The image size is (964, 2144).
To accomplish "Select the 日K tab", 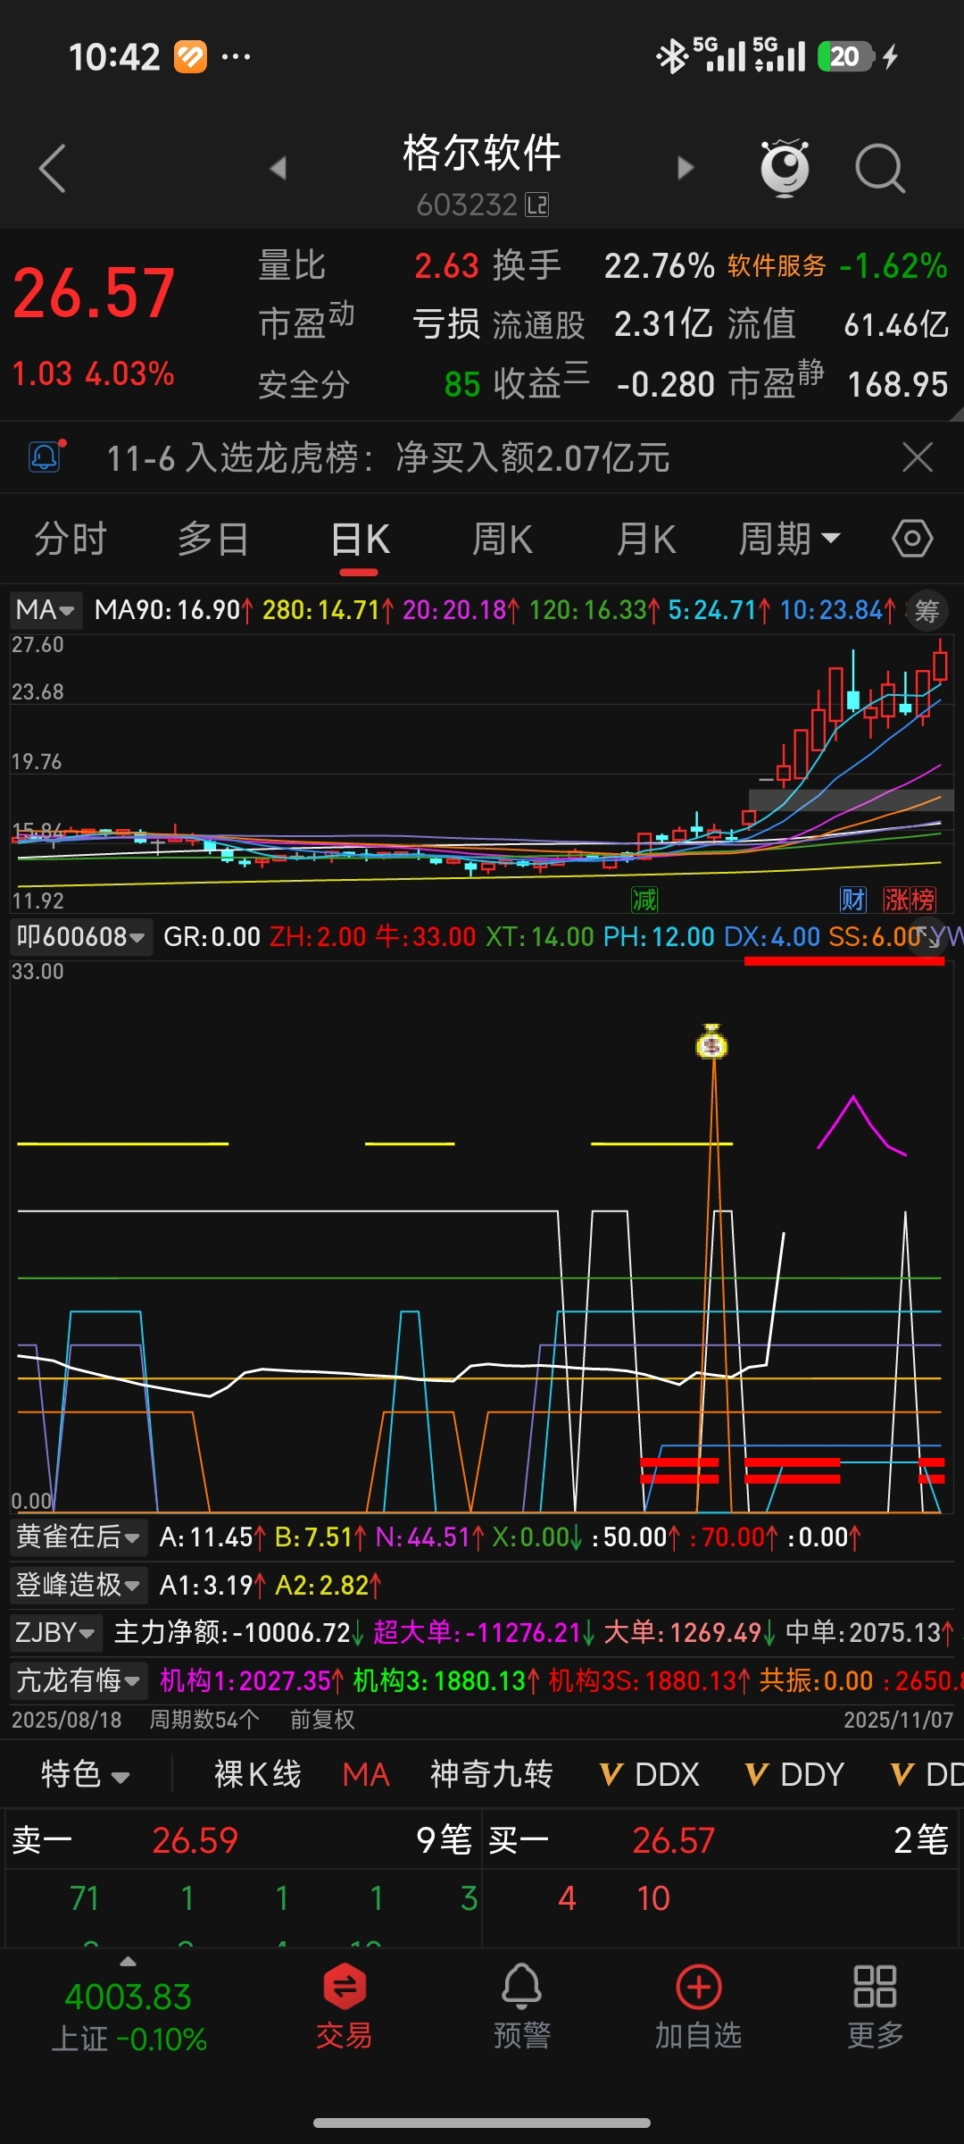I will coord(360,539).
